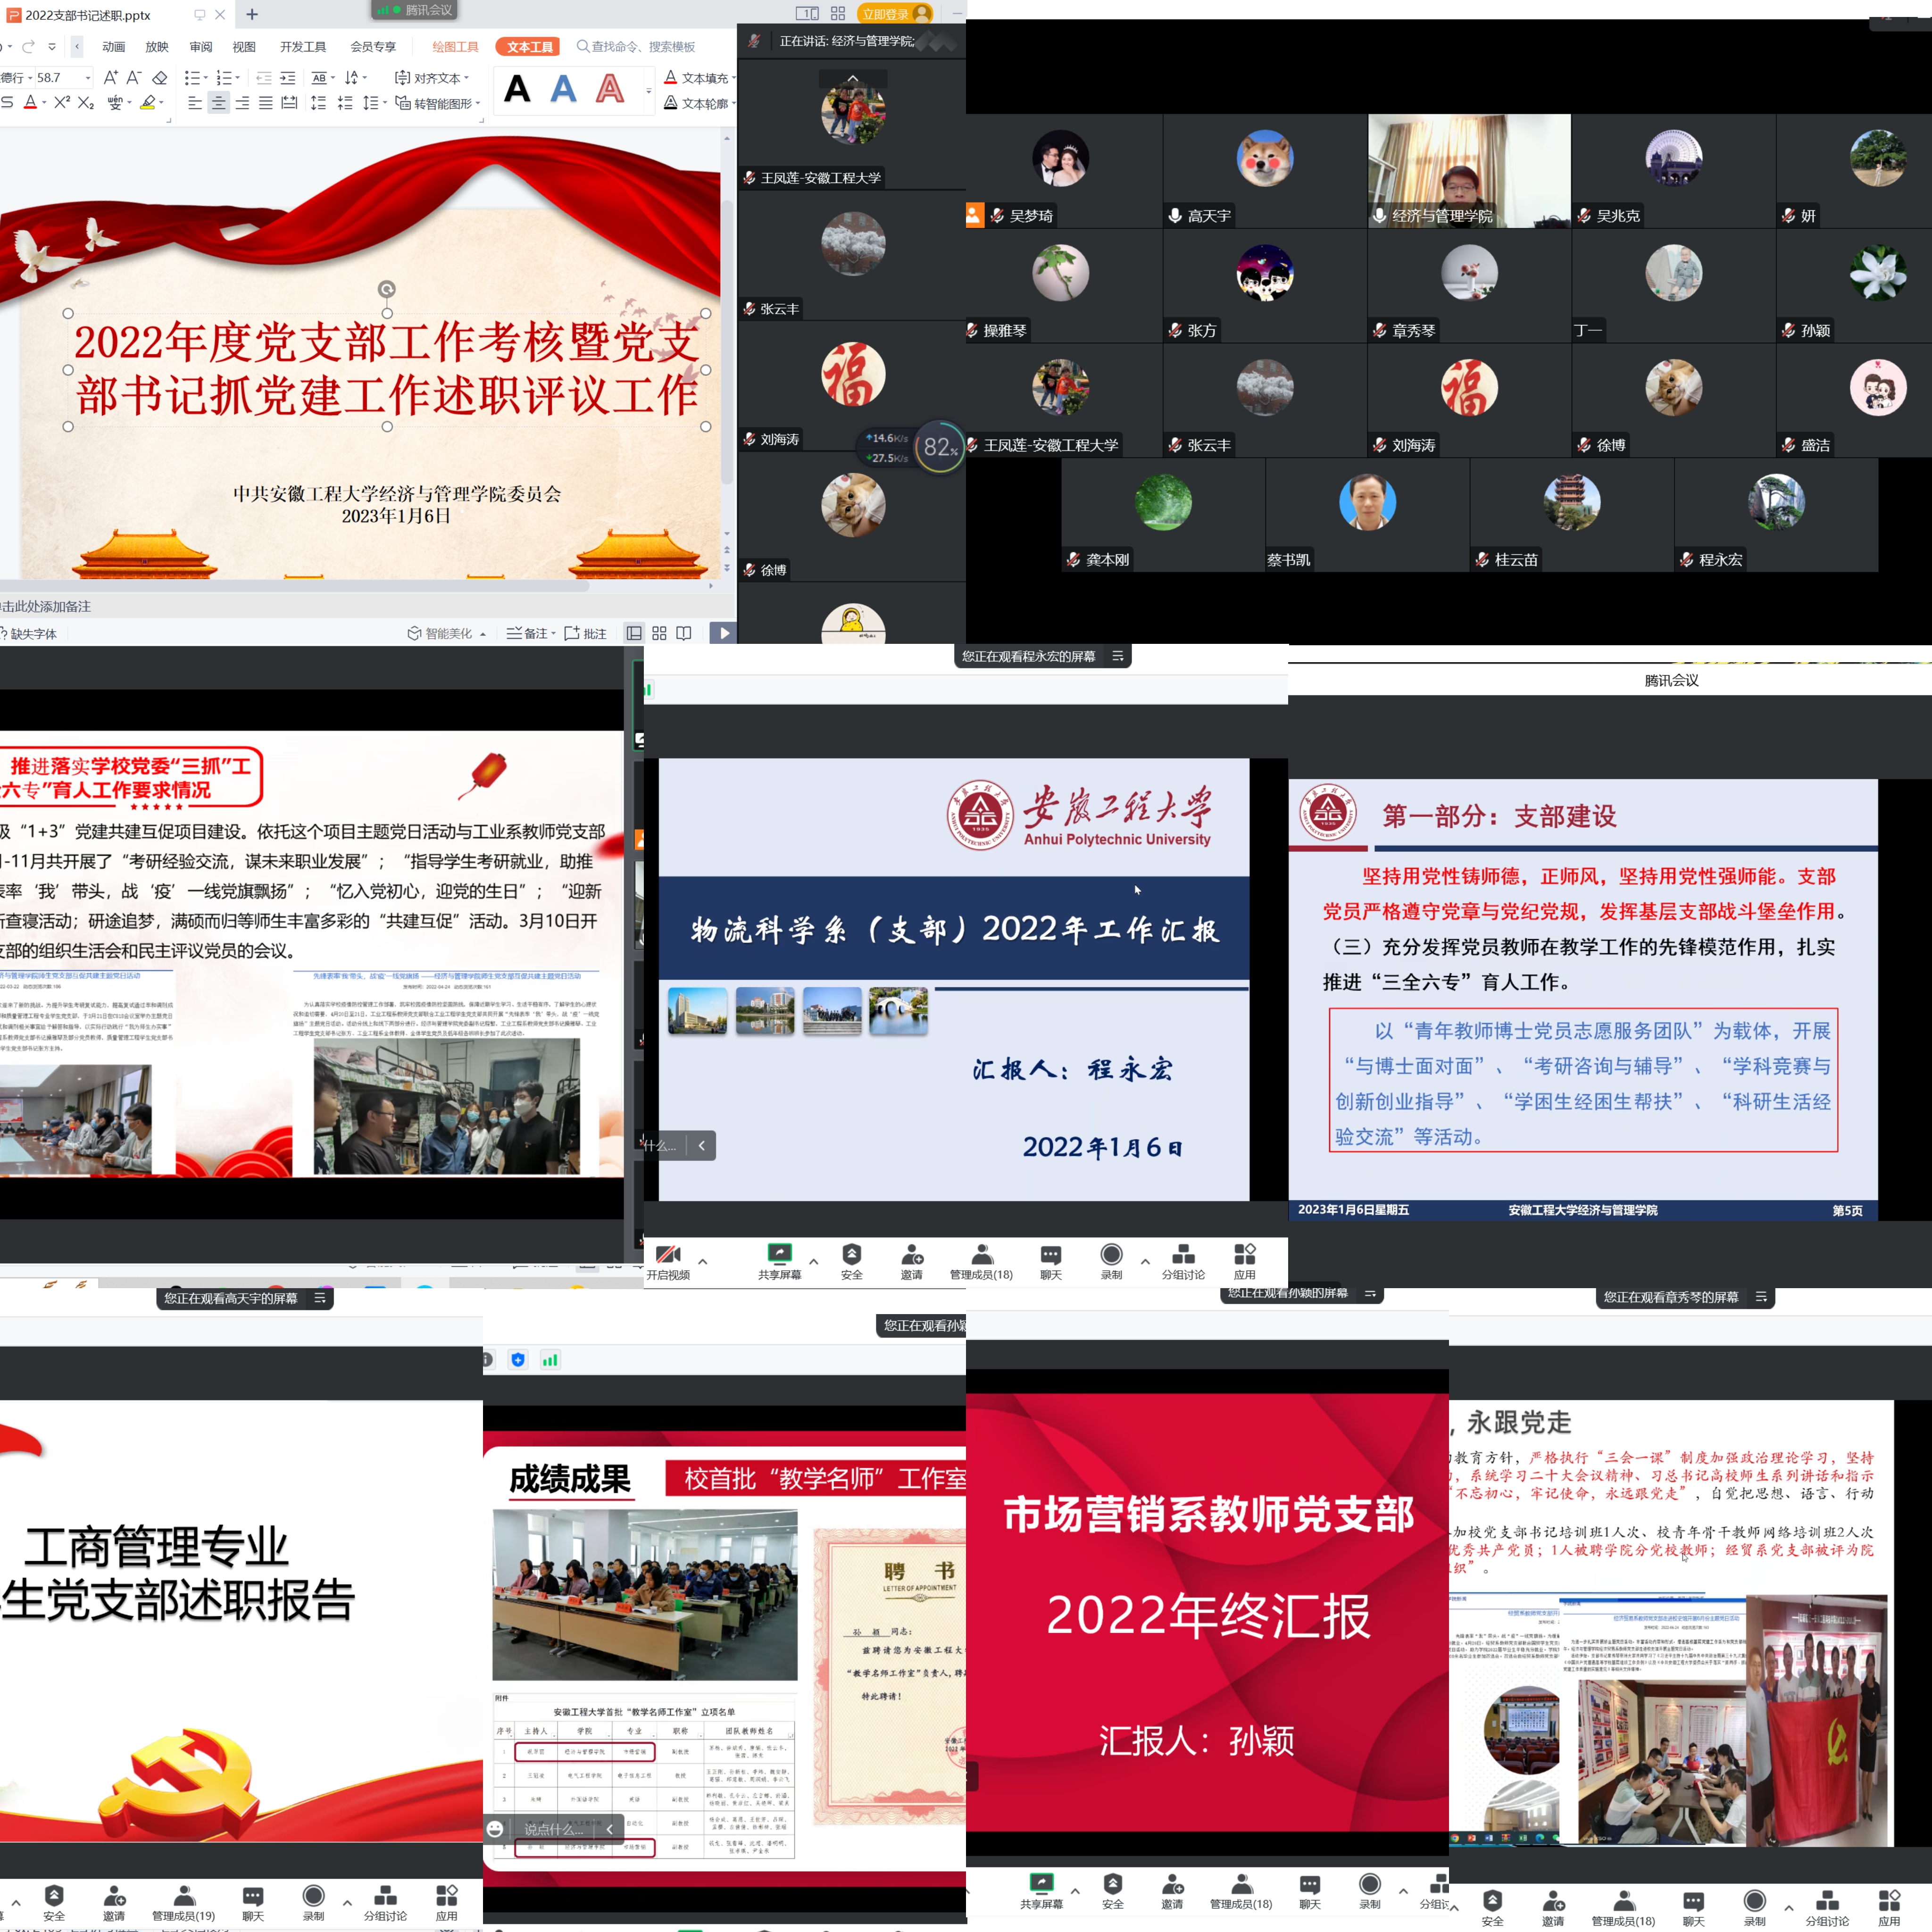Click the increase font size icon
This screenshot has height=1932, width=1932.
tap(110, 77)
